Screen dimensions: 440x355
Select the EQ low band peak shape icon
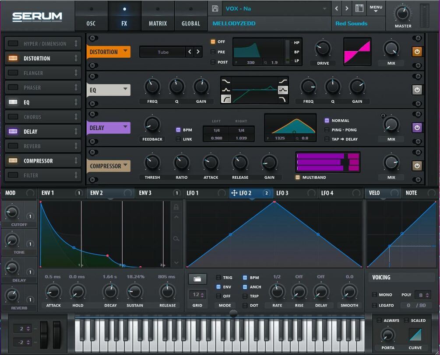[226, 90]
